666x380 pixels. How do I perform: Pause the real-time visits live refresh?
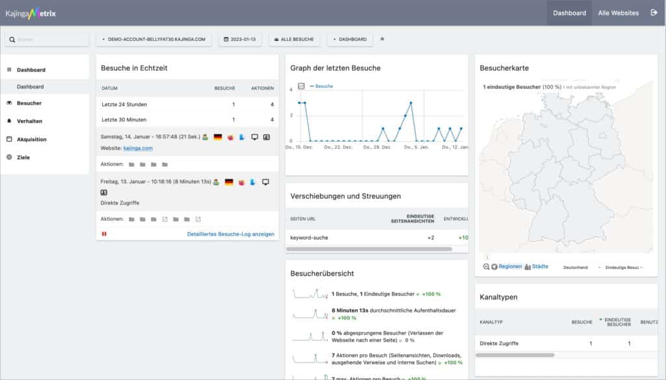click(104, 234)
